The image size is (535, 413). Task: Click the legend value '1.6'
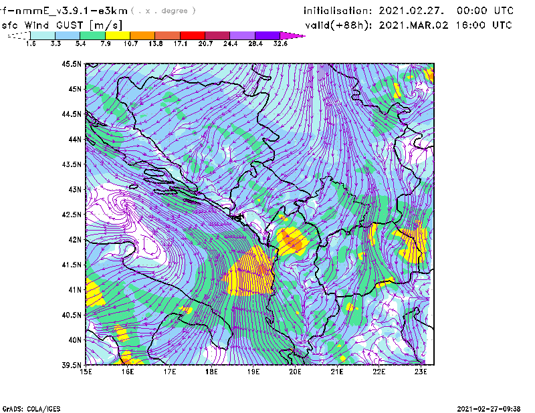tap(31, 43)
